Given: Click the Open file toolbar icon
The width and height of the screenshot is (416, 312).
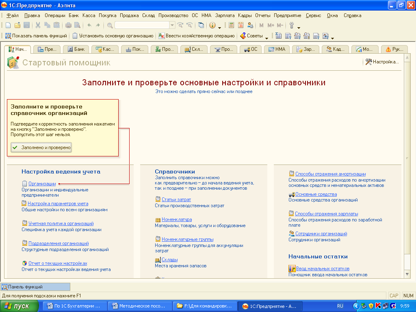Looking at the screenshot, I should pos(17,25).
